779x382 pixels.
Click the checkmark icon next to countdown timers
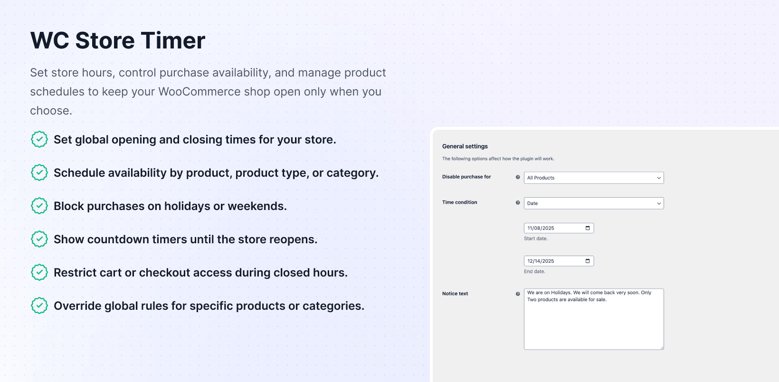(x=39, y=239)
